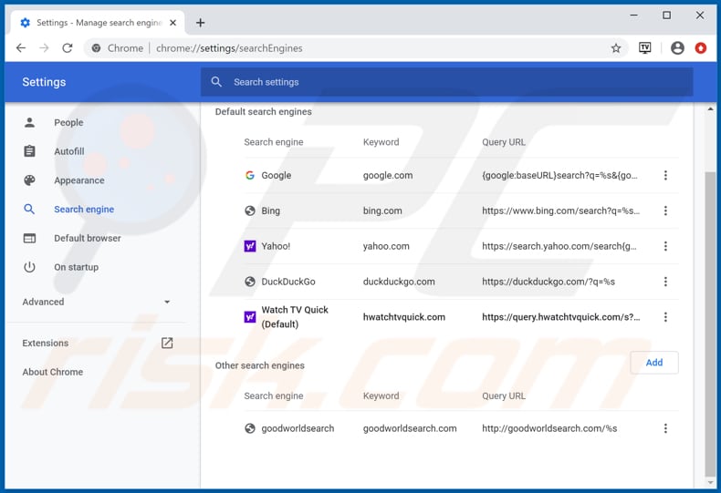This screenshot has width=721, height=493.
Task: Click the goodworldsearch.com keyword
Action: point(410,427)
